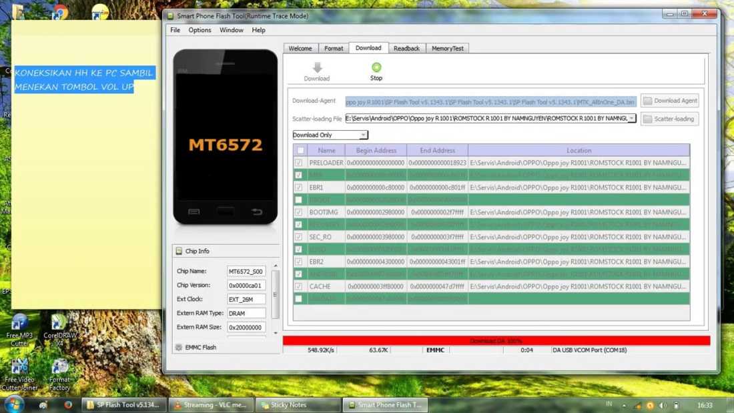
Task: Click the Chip Version field 0x0000ca01
Action: point(246,285)
